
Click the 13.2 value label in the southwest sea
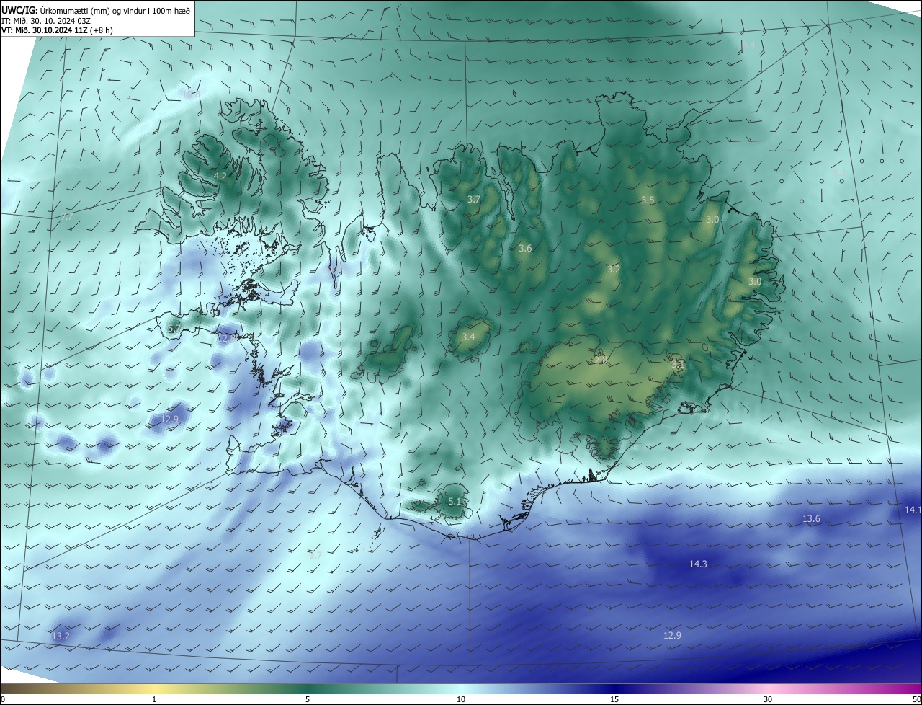click(61, 637)
